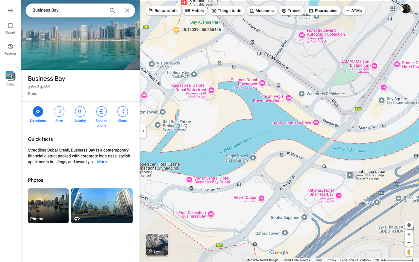The height and width of the screenshot is (262, 419).
Task: Open the Photos thumbnail
Action: [x=48, y=206]
